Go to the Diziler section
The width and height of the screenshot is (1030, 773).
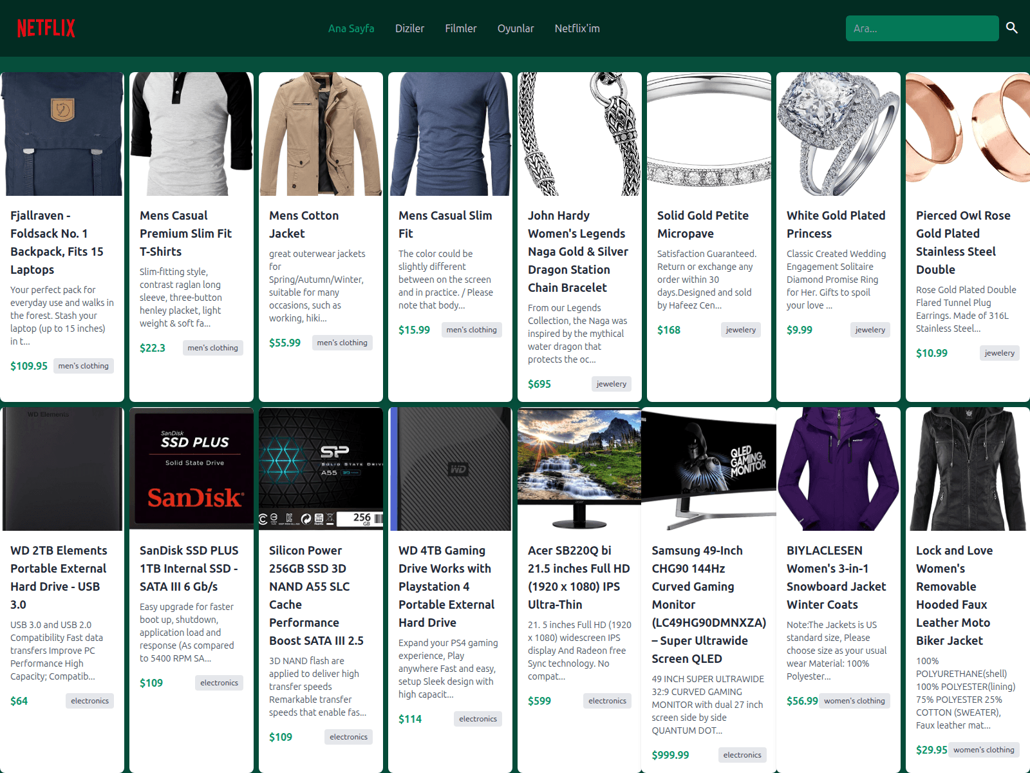[409, 28]
